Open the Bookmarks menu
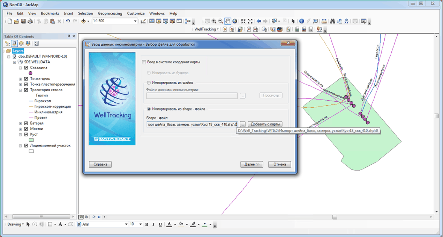 tap(50, 13)
